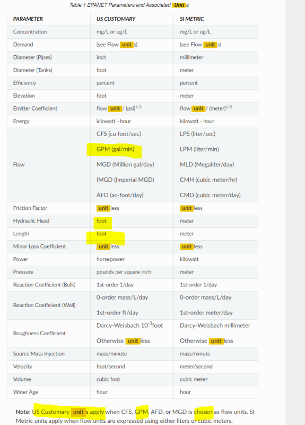Click highlighted 'GPM (gal/min)' entry
The height and width of the screenshot is (425, 305).
pos(115,149)
